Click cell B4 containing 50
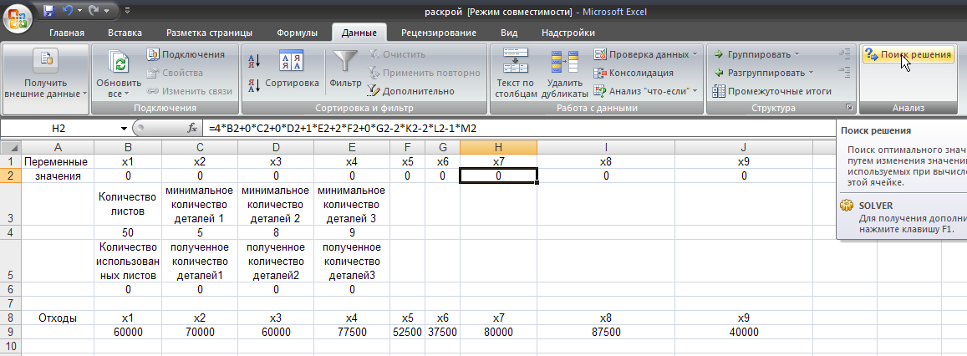The height and width of the screenshot is (356, 967). [128, 232]
